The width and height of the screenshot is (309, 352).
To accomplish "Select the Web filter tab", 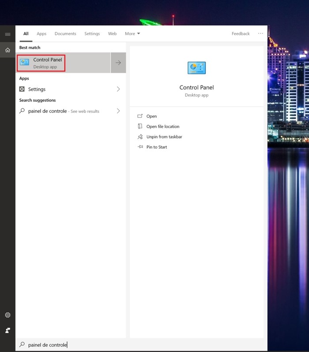I will (113, 33).
